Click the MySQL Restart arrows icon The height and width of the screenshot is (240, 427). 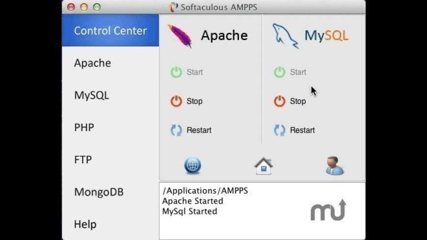279,130
